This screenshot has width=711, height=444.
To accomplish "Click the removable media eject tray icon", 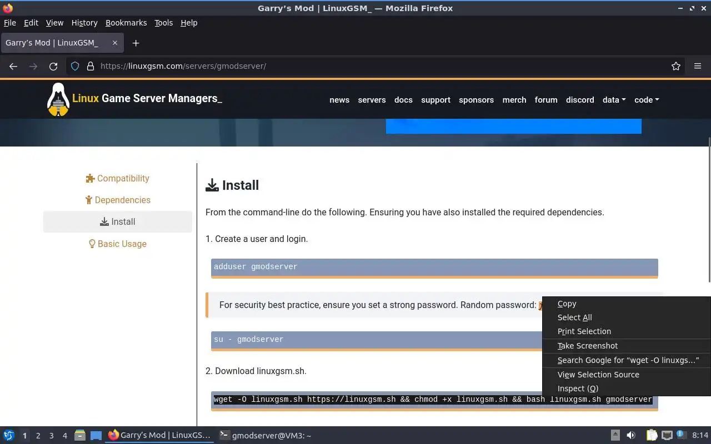I will point(615,436).
